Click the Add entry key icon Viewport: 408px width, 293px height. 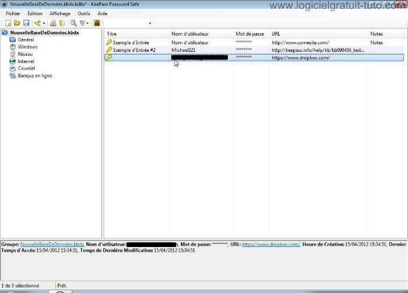coord(37,23)
